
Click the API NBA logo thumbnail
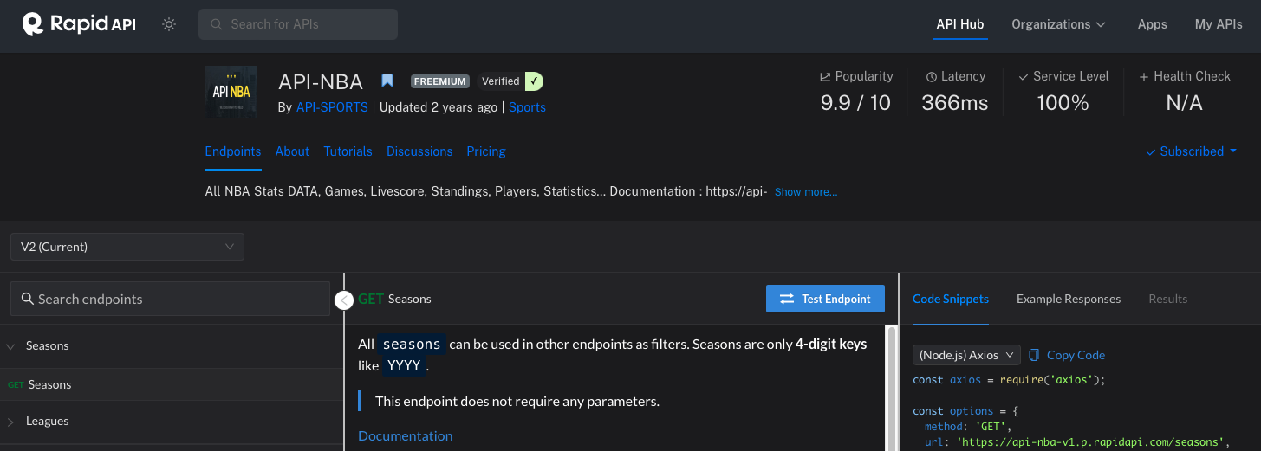pos(231,92)
